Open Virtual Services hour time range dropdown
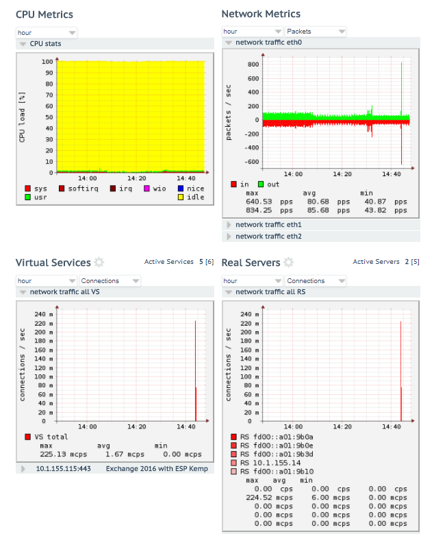The height and width of the screenshot is (534, 434). tap(47, 280)
